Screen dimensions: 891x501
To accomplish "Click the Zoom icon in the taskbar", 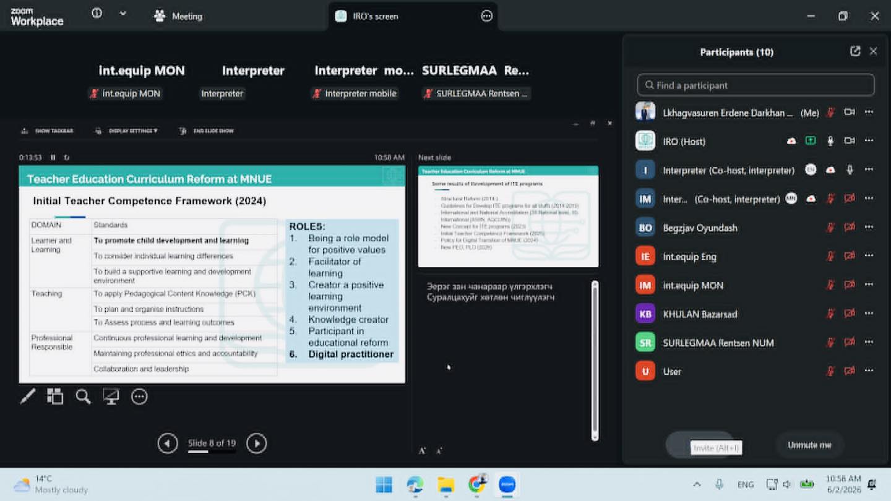I will point(507,484).
